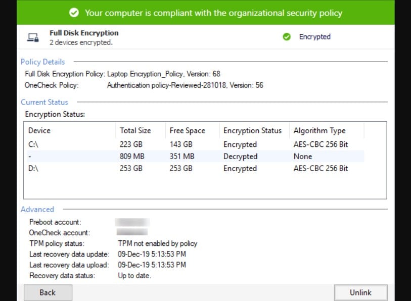Screen dimensions: 411x301
Task: Click the D:\ row Encrypted status cell
Action: pos(240,168)
